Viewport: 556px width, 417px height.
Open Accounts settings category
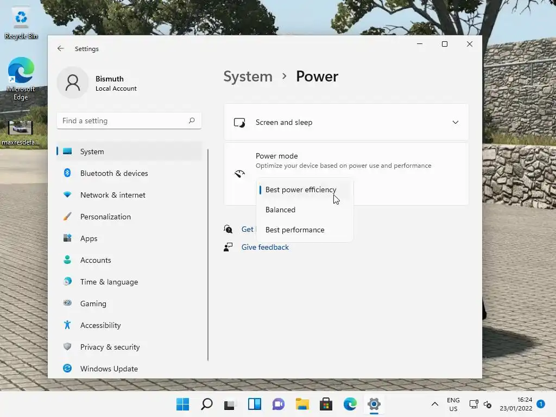[129, 260]
